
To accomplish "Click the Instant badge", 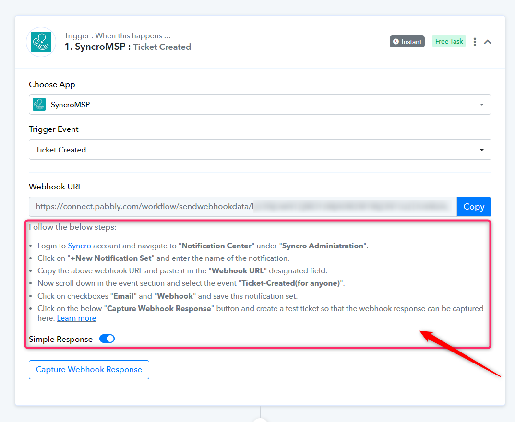I will click(407, 42).
